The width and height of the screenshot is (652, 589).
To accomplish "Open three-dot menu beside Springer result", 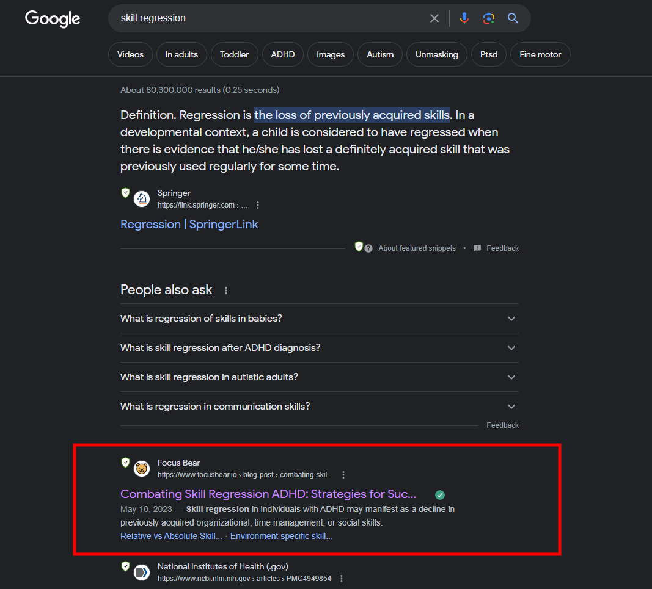I will point(258,205).
